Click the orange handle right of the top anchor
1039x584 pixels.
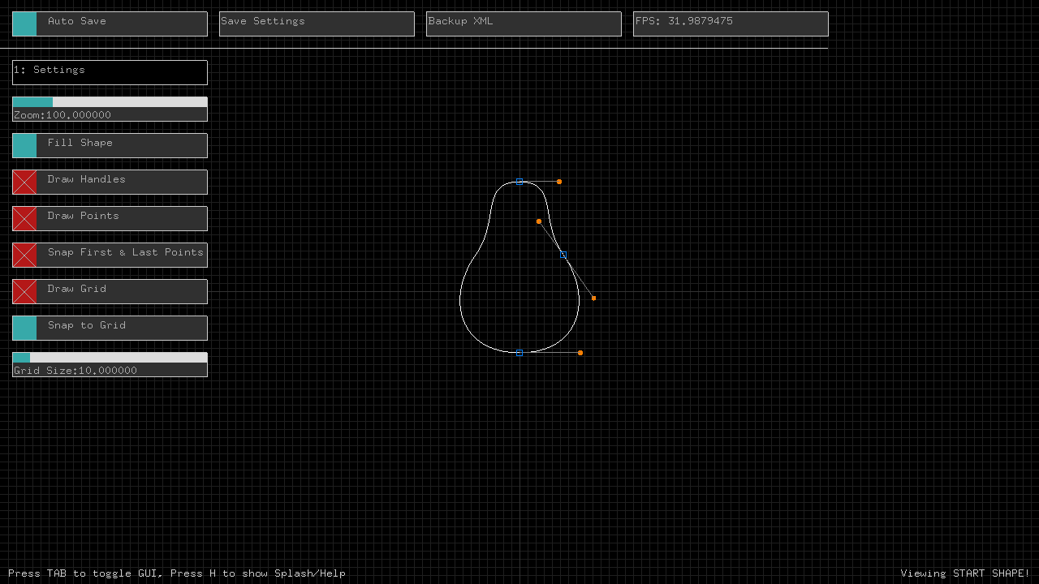559,182
